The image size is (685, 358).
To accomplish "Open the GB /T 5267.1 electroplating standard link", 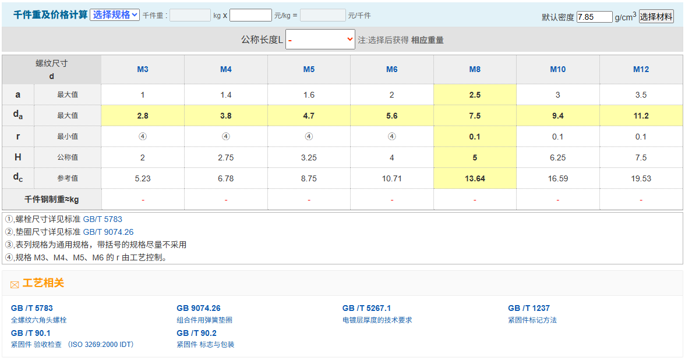I will coord(366,308).
